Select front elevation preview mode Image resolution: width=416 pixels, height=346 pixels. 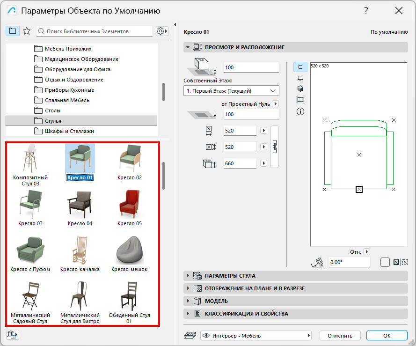(300, 78)
